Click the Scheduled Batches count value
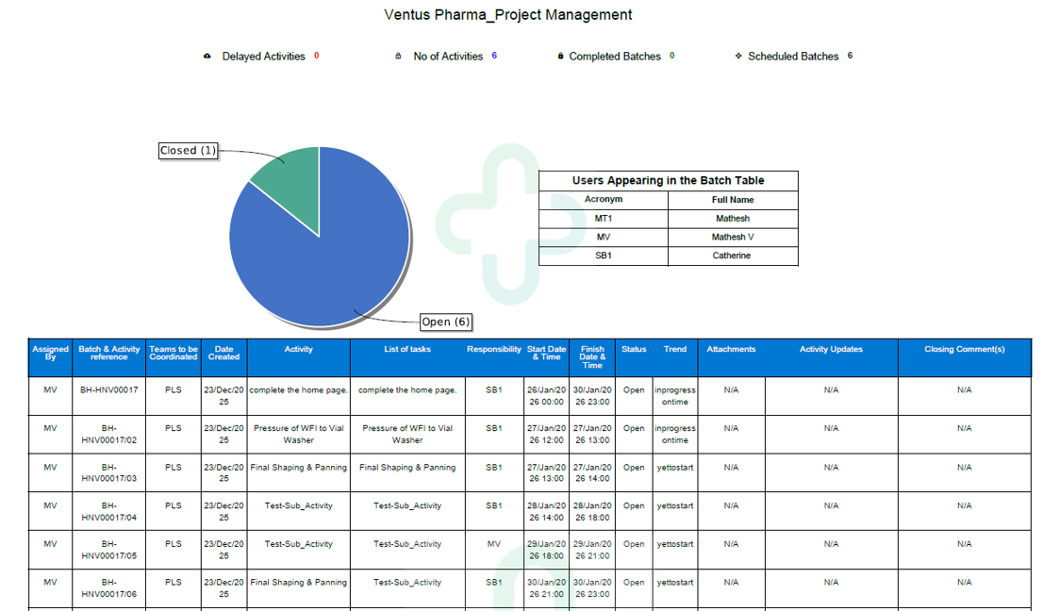Screen dimensions: 1043x611 coord(850,56)
